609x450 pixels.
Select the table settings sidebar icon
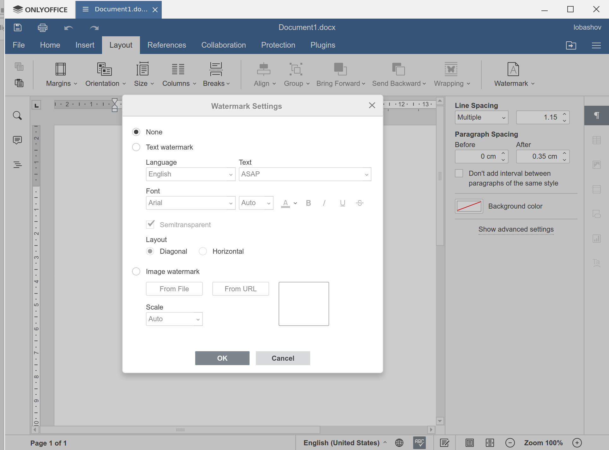coord(597,140)
